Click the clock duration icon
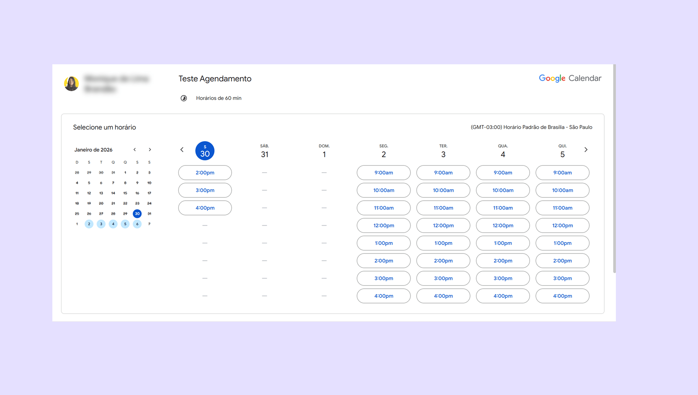This screenshot has height=395, width=698. tap(184, 98)
